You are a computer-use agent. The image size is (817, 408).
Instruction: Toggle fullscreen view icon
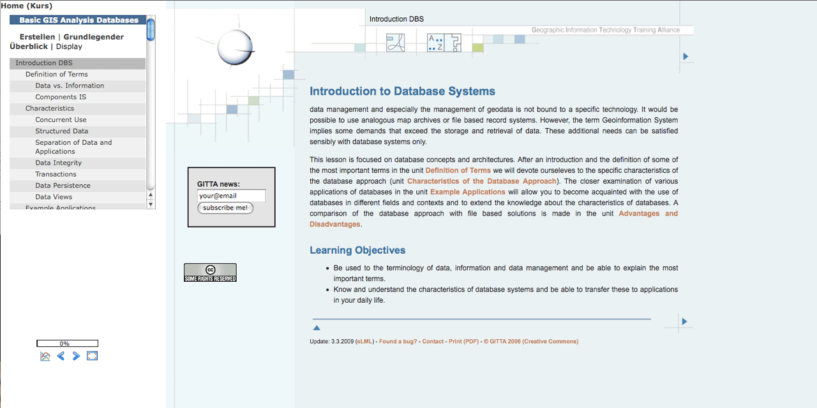click(x=92, y=356)
